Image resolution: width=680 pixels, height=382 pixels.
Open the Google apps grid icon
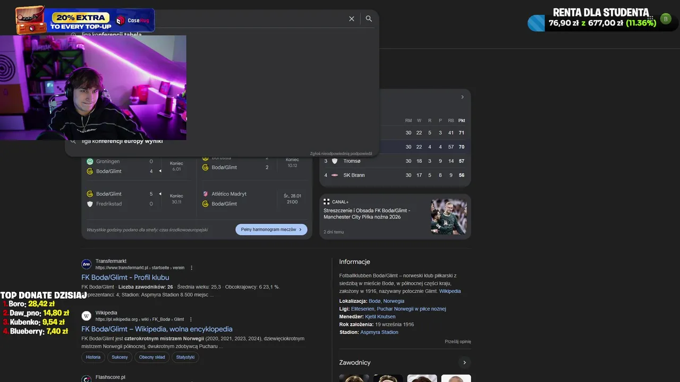650,19
